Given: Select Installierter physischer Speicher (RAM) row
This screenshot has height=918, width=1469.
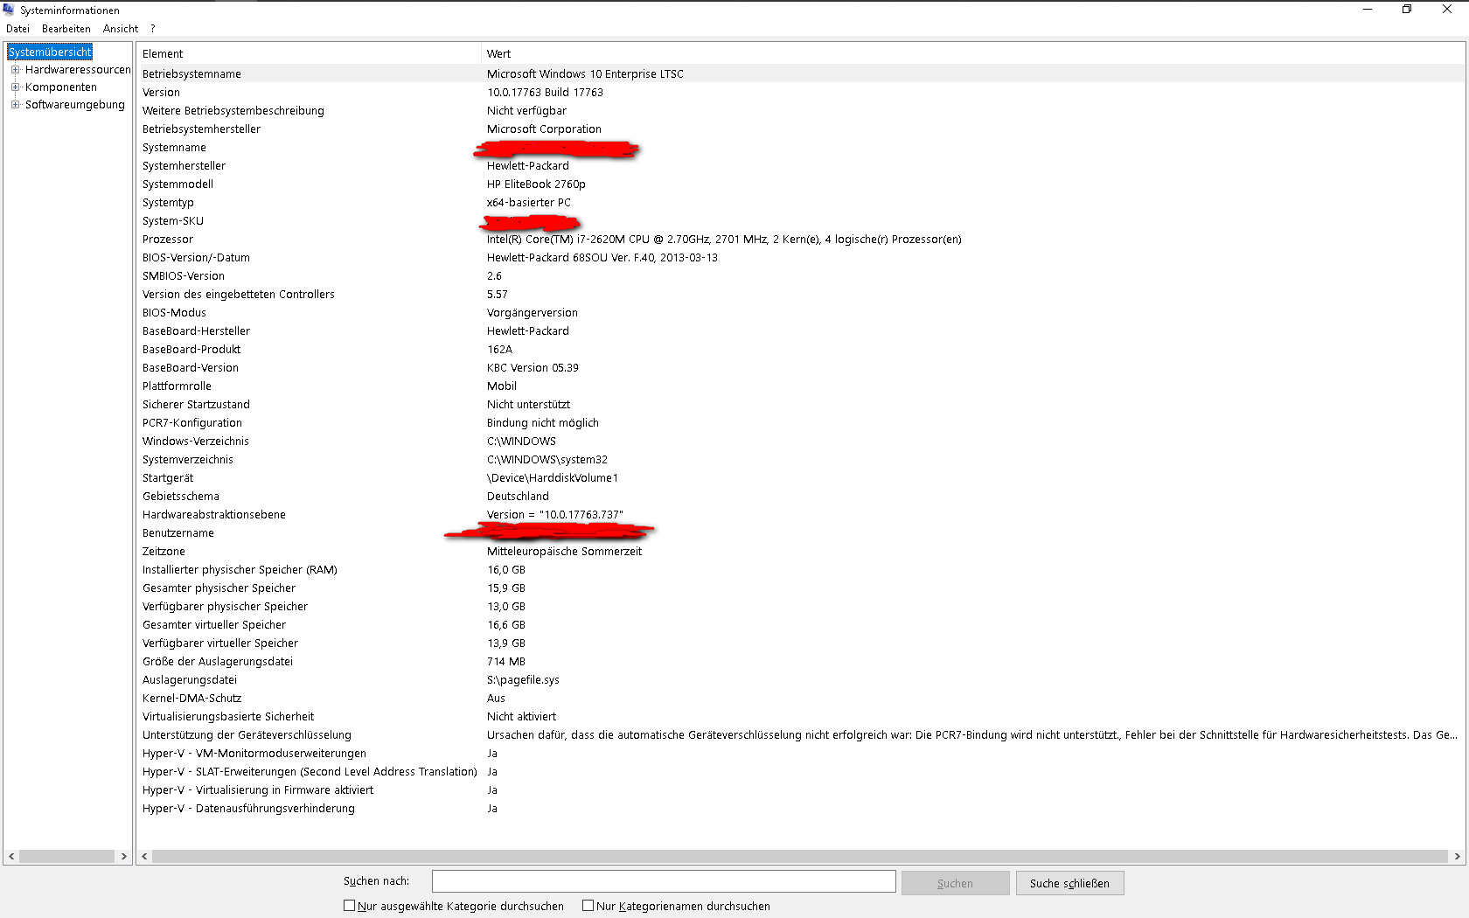Looking at the screenshot, I should click(x=800, y=570).
